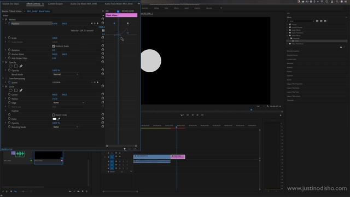Edit the Opacity percentage value
The image size is (350, 197).
(x=56, y=71)
